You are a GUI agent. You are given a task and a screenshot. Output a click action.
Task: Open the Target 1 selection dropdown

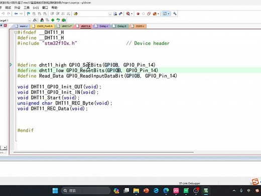tap(30, 20)
